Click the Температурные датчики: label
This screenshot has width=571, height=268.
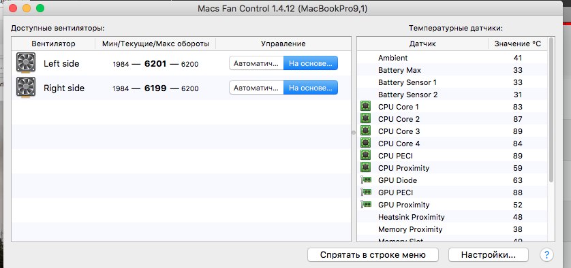pyautogui.click(x=456, y=28)
